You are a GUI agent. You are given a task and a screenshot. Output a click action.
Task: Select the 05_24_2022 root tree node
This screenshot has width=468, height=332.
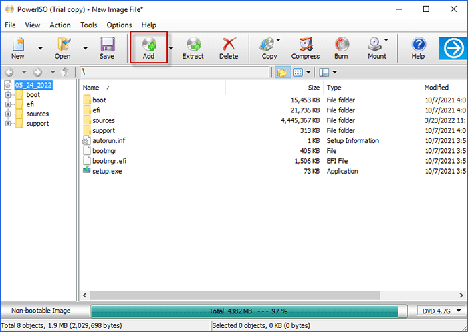tap(33, 85)
